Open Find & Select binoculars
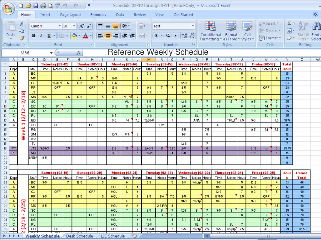321x240 pixels. [317, 26]
